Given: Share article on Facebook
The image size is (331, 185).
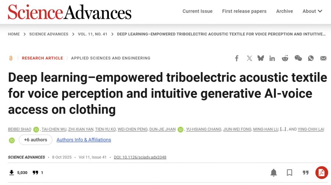Looking at the screenshot, I should coord(237,58).
